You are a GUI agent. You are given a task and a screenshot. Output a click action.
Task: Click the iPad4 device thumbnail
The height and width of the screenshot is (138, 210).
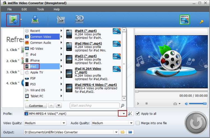69,34
